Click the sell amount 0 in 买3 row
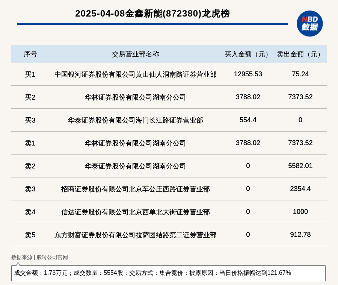Viewport: 338px width, 285px height. [x=300, y=120]
